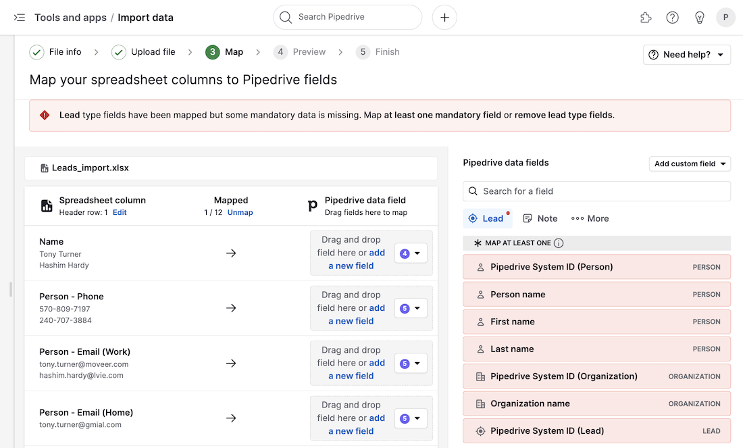Click the Person - Email (Home) column label
This screenshot has width=743, height=448.
(86, 413)
